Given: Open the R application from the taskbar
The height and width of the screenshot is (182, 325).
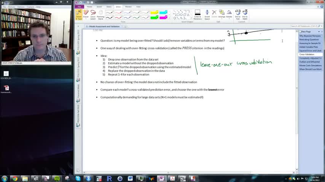Looking at the screenshot, I should 109,179.
